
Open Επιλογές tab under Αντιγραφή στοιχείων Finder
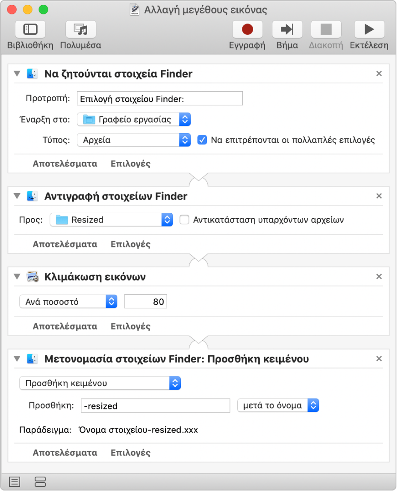click(x=130, y=245)
